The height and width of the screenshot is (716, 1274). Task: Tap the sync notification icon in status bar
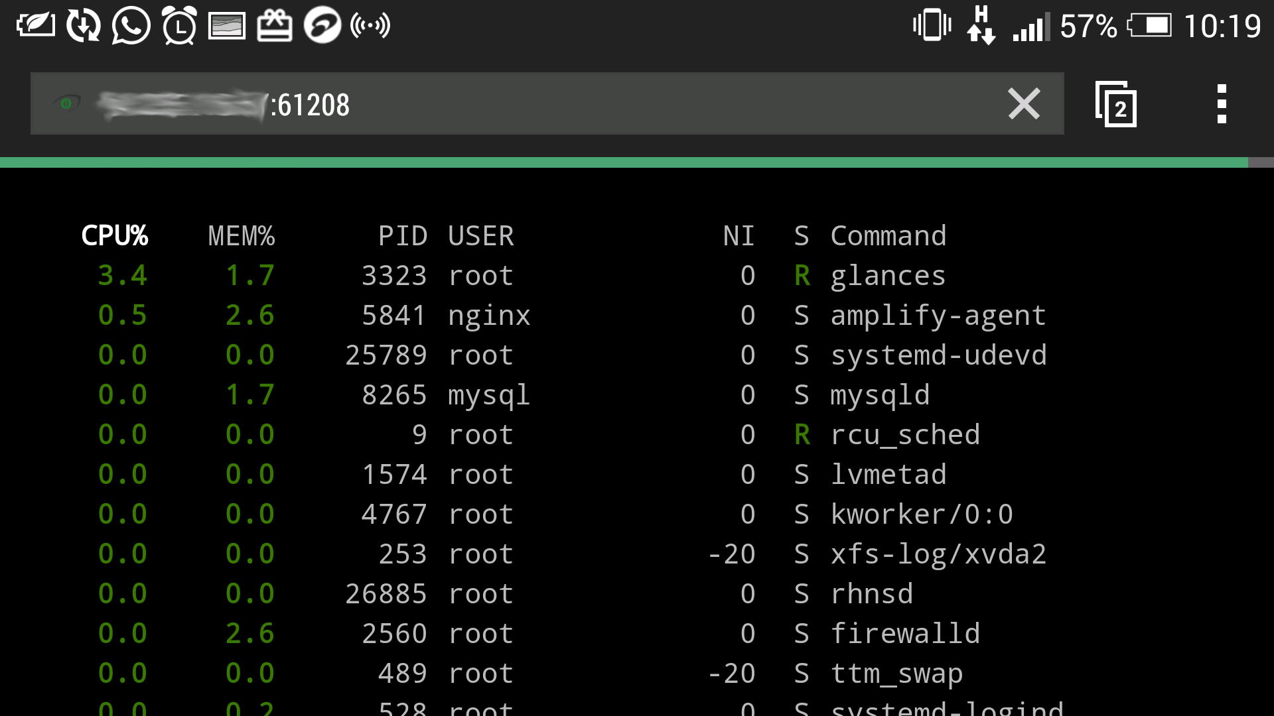point(83,26)
